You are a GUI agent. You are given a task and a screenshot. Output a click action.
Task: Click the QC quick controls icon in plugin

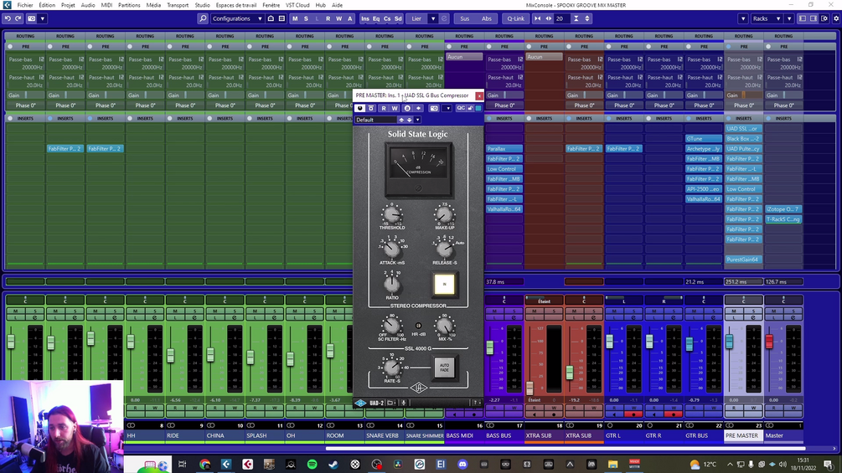click(461, 108)
